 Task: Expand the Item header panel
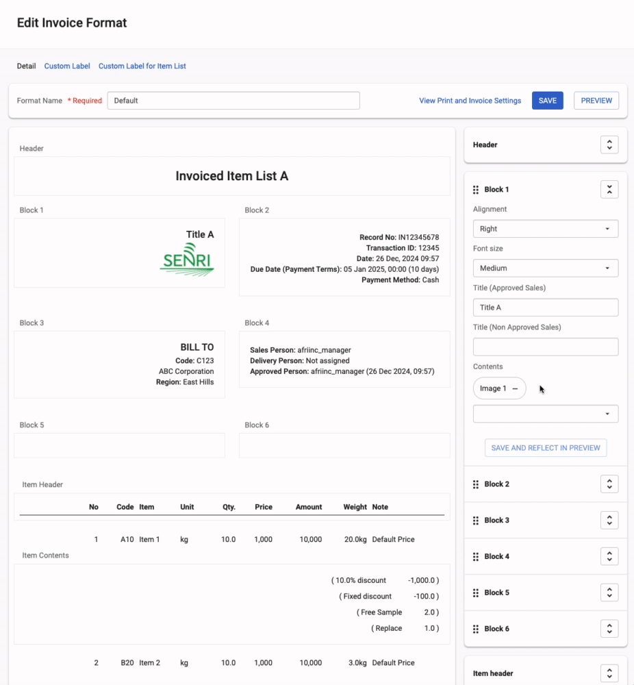tap(609, 673)
